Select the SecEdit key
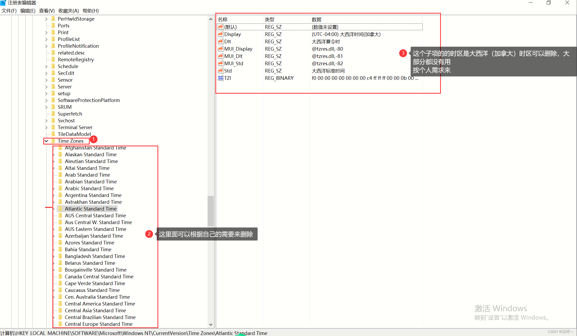The width and height of the screenshot is (577, 336). pyautogui.click(x=66, y=73)
